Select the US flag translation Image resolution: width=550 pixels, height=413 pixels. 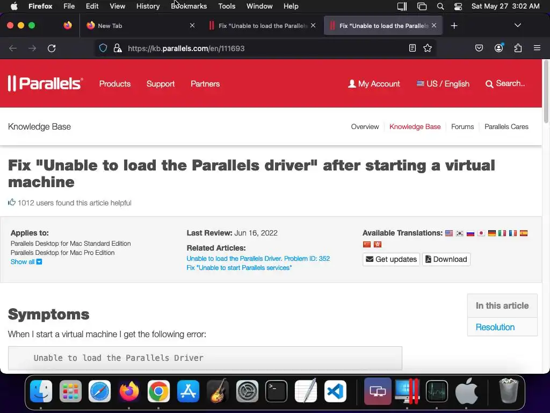(449, 233)
